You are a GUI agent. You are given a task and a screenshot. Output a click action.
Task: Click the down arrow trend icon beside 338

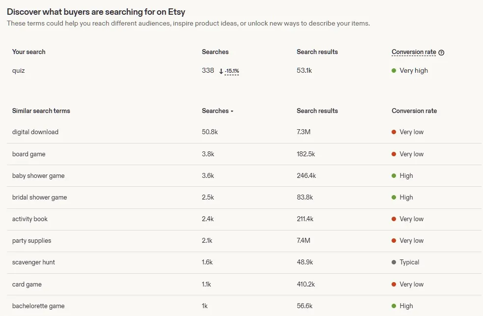(x=221, y=71)
